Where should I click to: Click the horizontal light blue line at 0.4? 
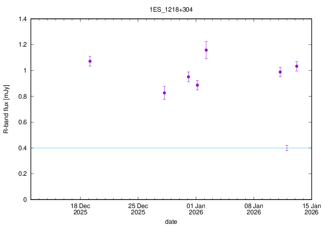(135, 148)
